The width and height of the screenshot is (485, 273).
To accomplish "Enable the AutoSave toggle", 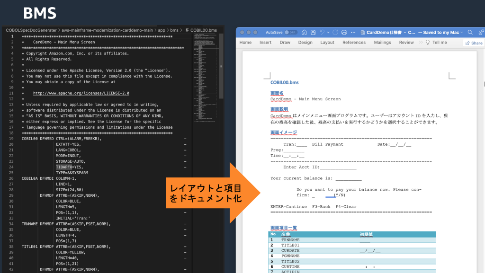I will point(291,31).
